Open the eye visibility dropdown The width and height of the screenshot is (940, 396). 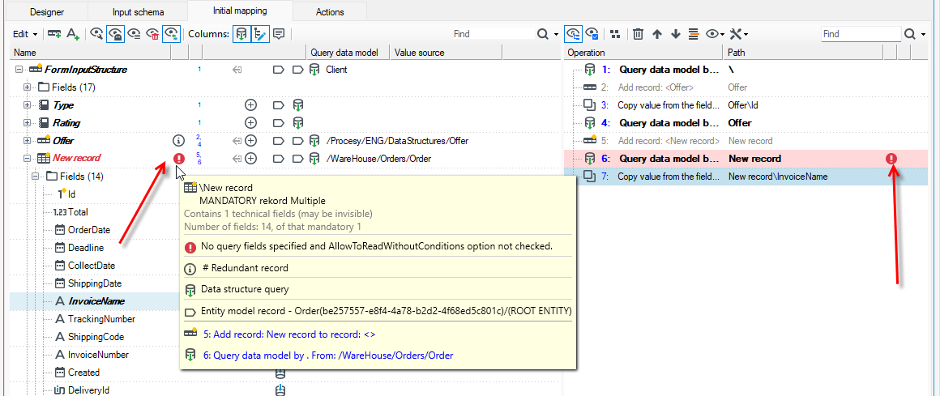click(x=716, y=34)
